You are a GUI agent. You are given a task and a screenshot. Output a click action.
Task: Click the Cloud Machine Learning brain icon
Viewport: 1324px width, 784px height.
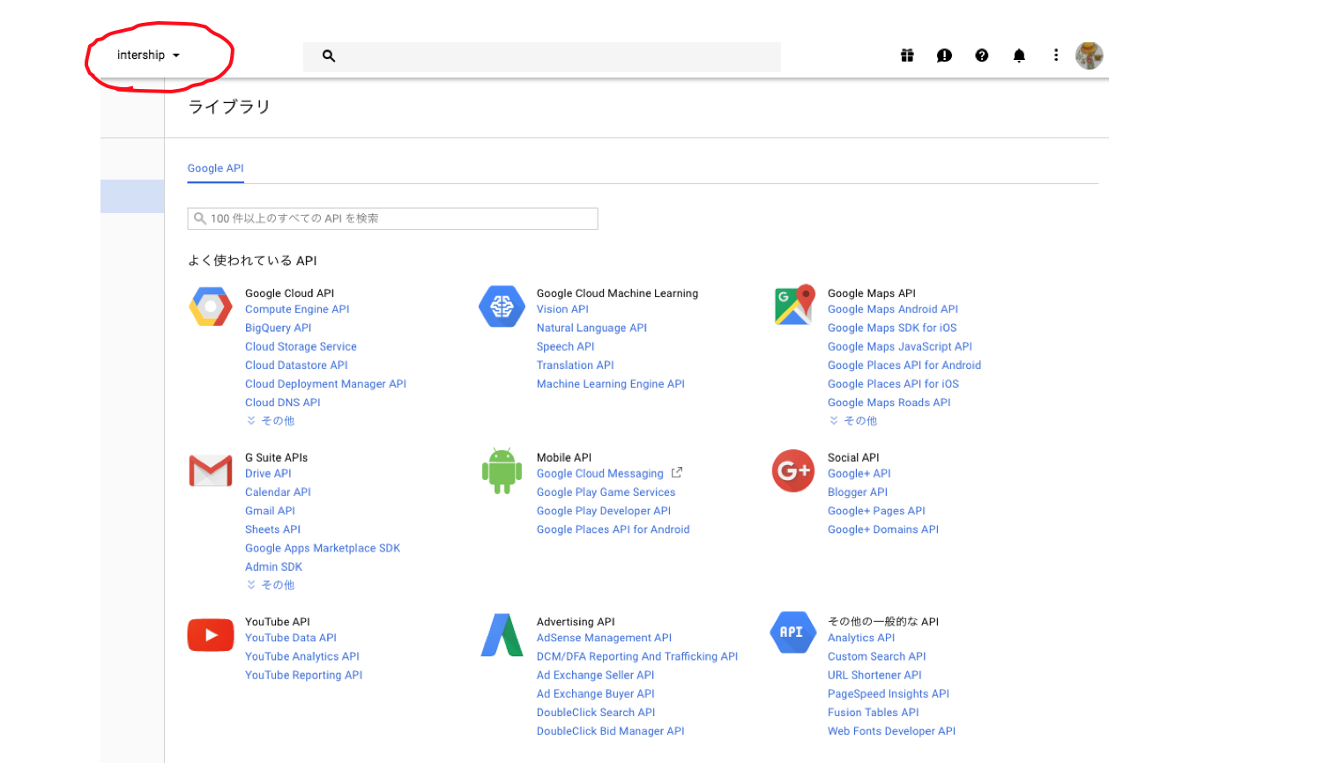[x=502, y=307]
